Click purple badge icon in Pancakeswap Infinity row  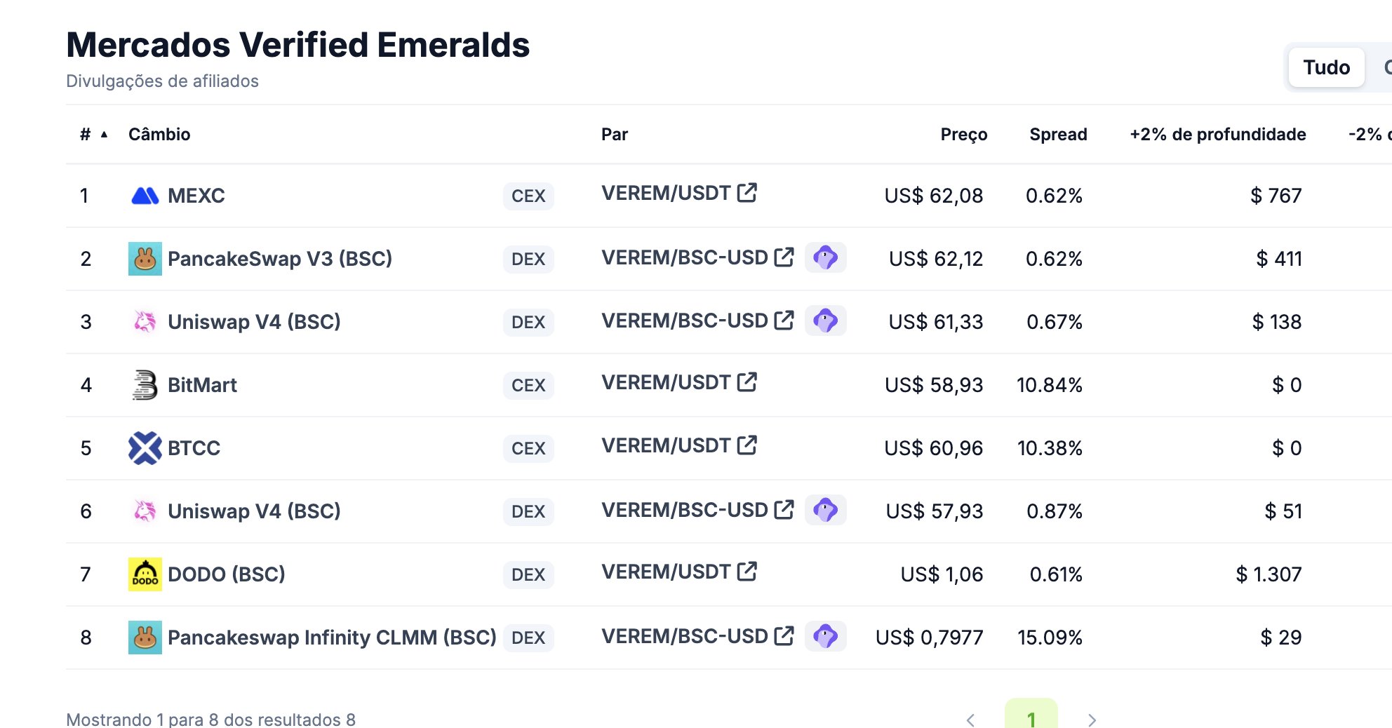coord(825,636)
